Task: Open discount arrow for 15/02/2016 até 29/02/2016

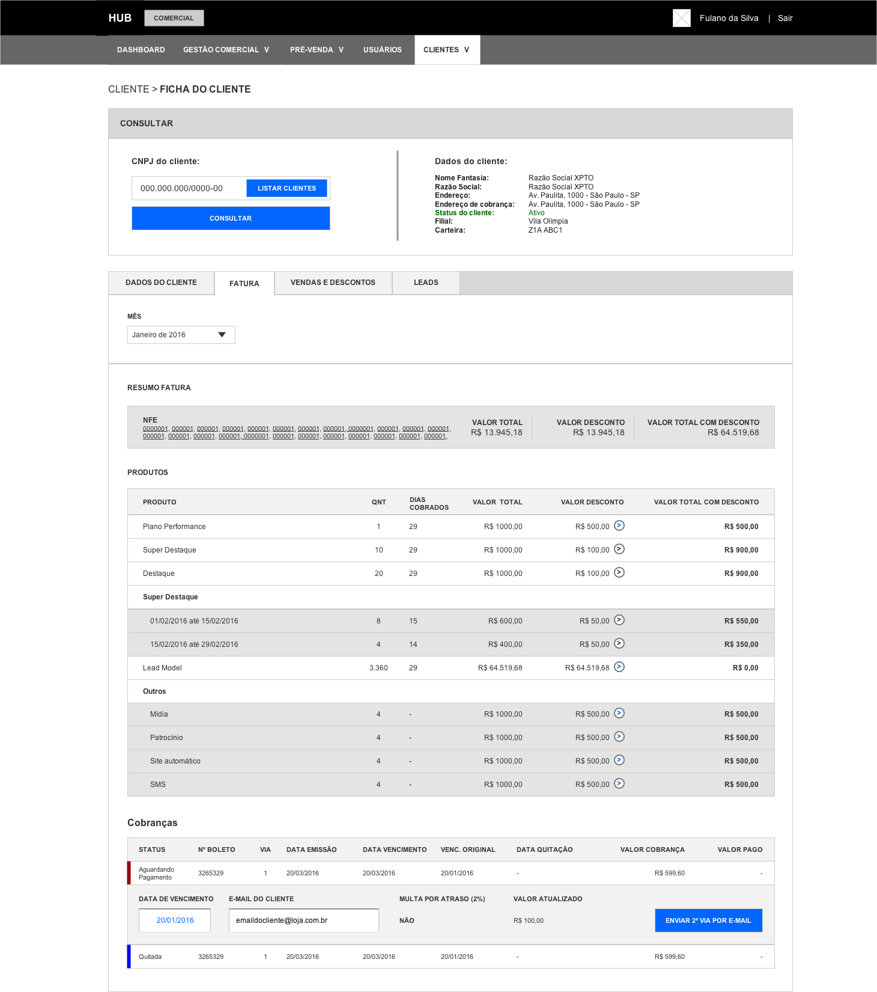Action: tap(619, 643)
